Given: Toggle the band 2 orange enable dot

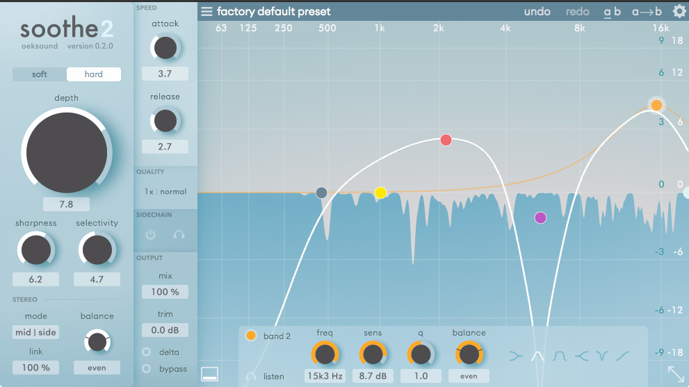Looking at the screenshot, I should [251, 336].
